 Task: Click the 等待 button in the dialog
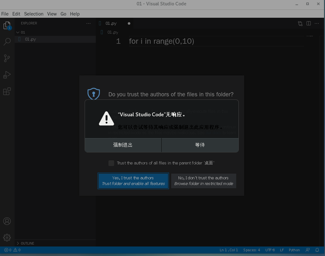(x=200, y=145)
